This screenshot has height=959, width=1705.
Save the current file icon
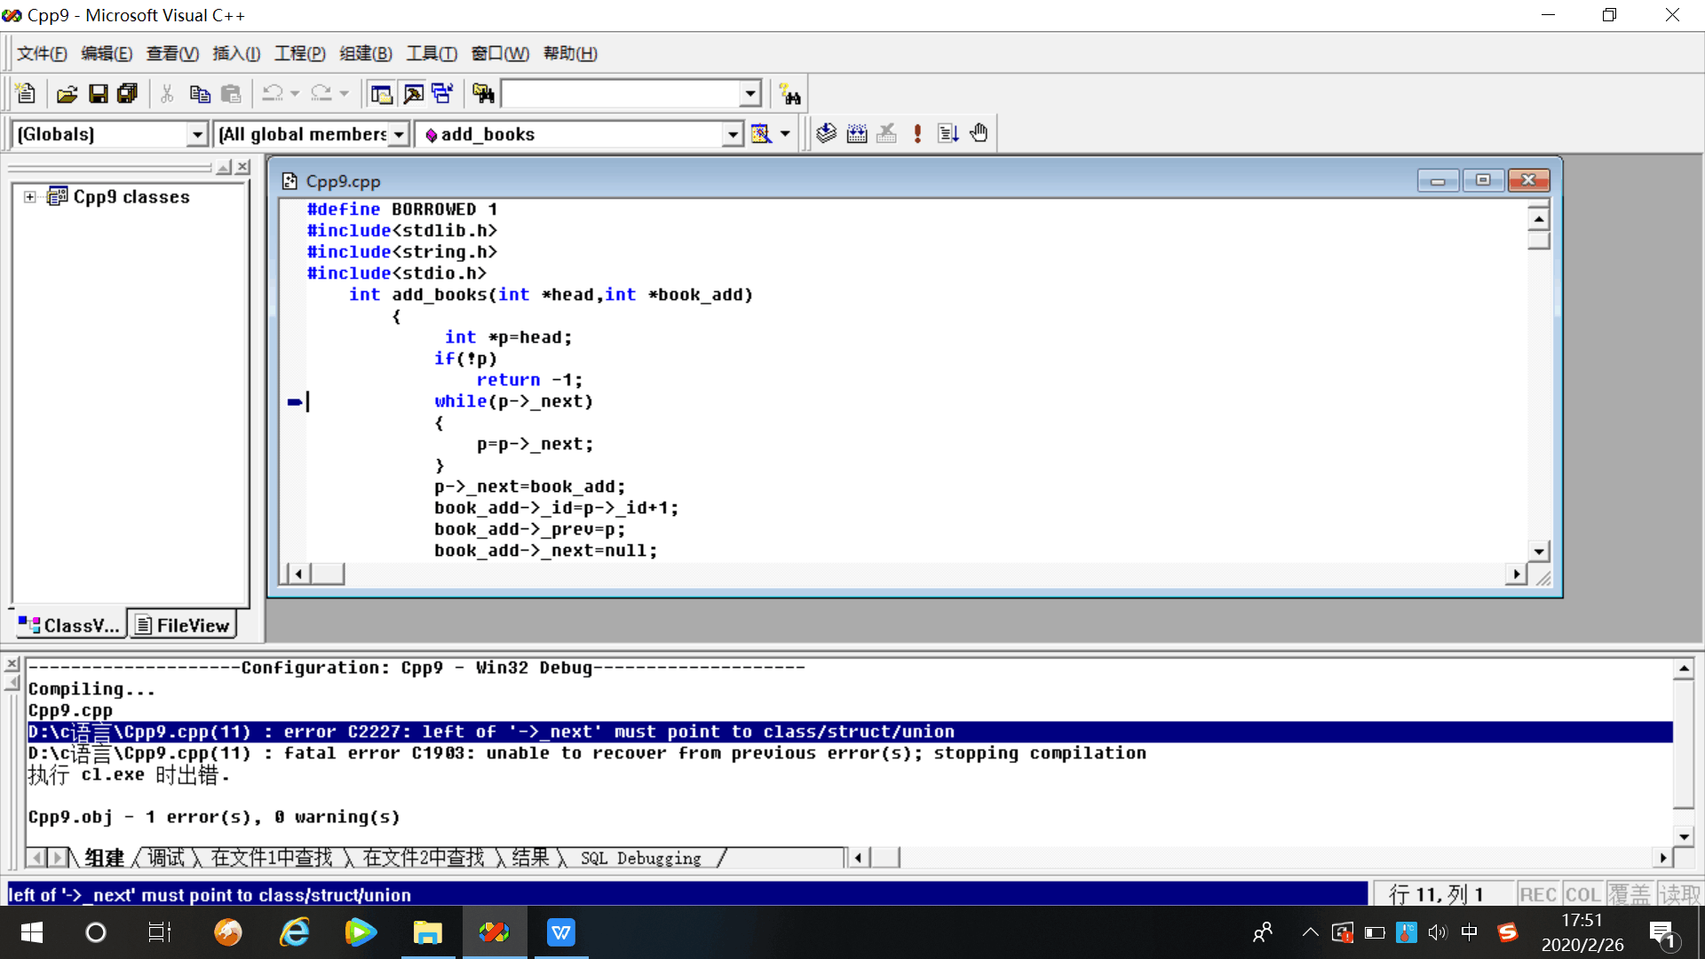tap(99, 93)
